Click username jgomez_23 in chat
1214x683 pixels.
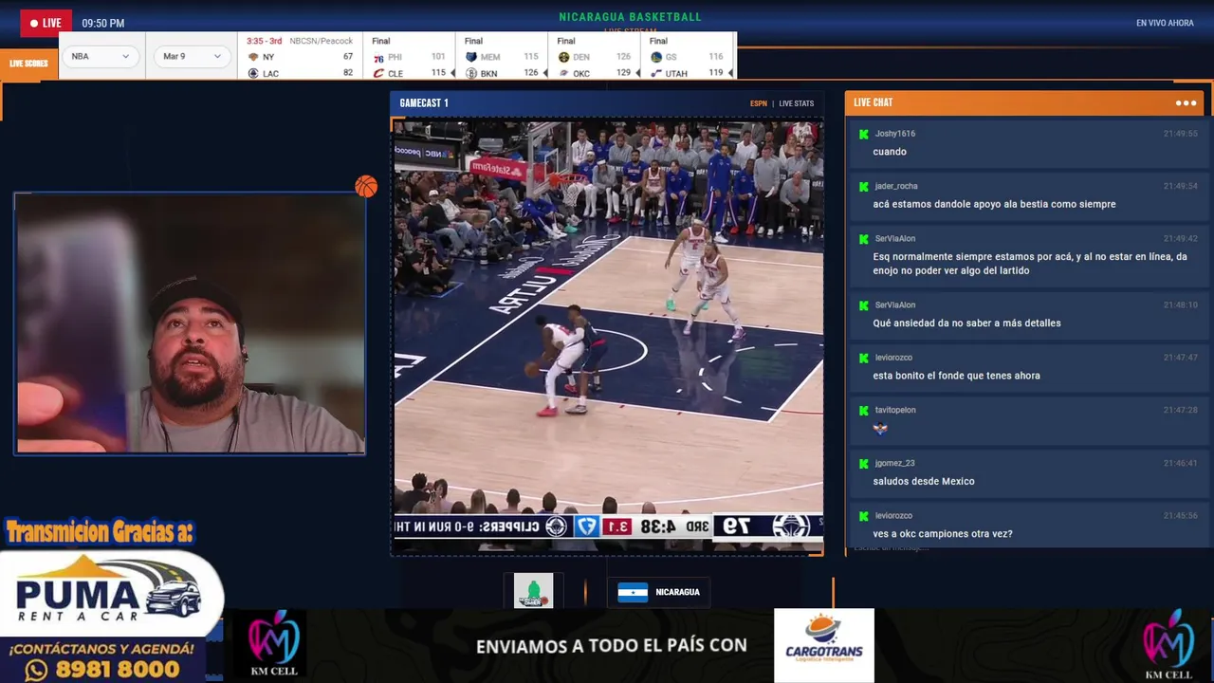tap(894, 463)
